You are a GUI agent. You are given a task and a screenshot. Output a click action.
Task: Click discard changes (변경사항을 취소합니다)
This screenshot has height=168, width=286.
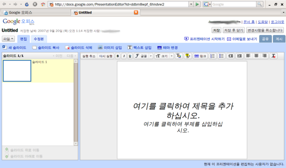click(x=265, y=30)
